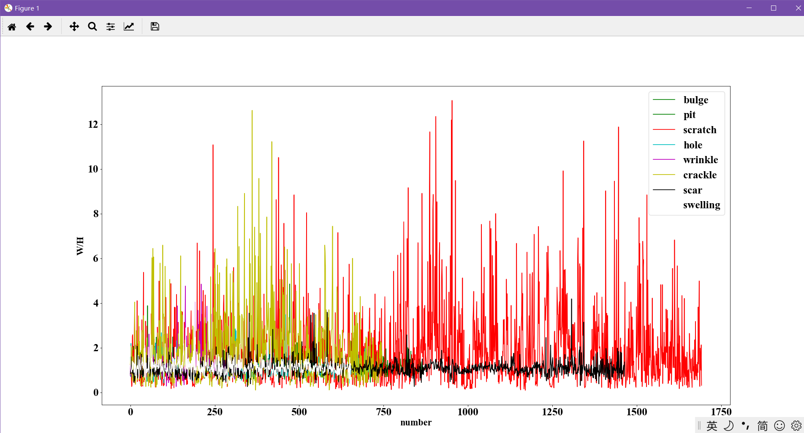The width and height of the screenshot is (804, 433).
Task: Click the 'pit' legend label
Action: 690,115
